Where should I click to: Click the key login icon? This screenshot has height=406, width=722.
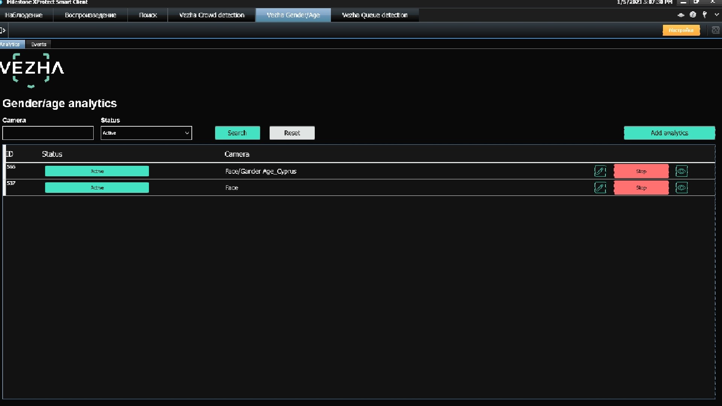(705, 15)
